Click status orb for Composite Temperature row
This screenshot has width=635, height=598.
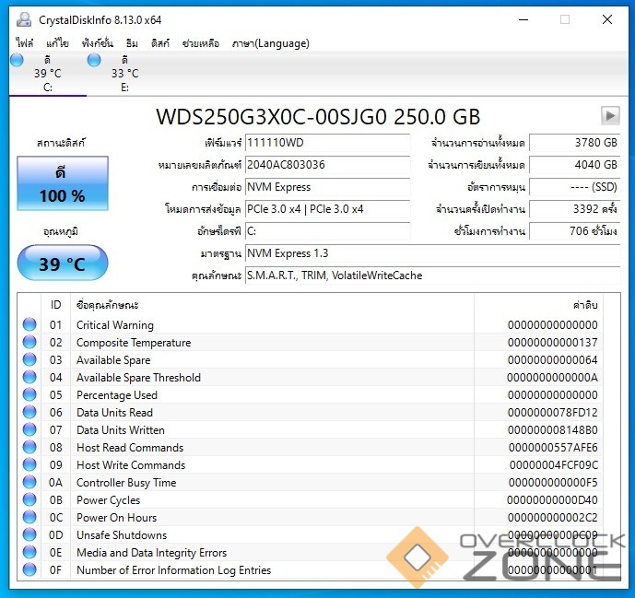point(29,342)
